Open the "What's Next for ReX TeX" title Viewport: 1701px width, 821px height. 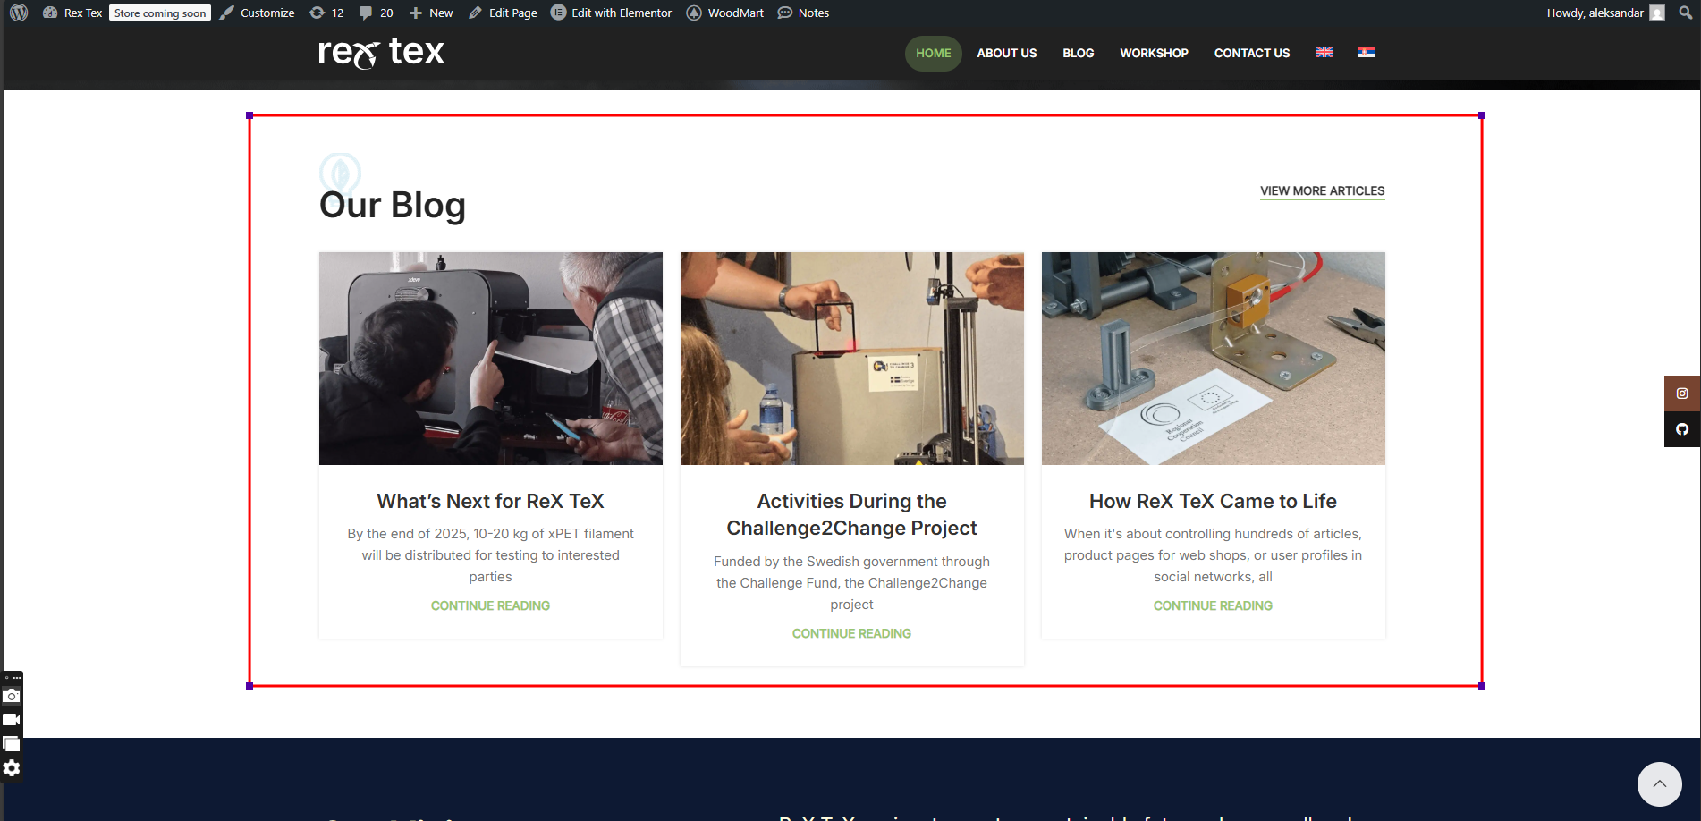pos(491,501)
